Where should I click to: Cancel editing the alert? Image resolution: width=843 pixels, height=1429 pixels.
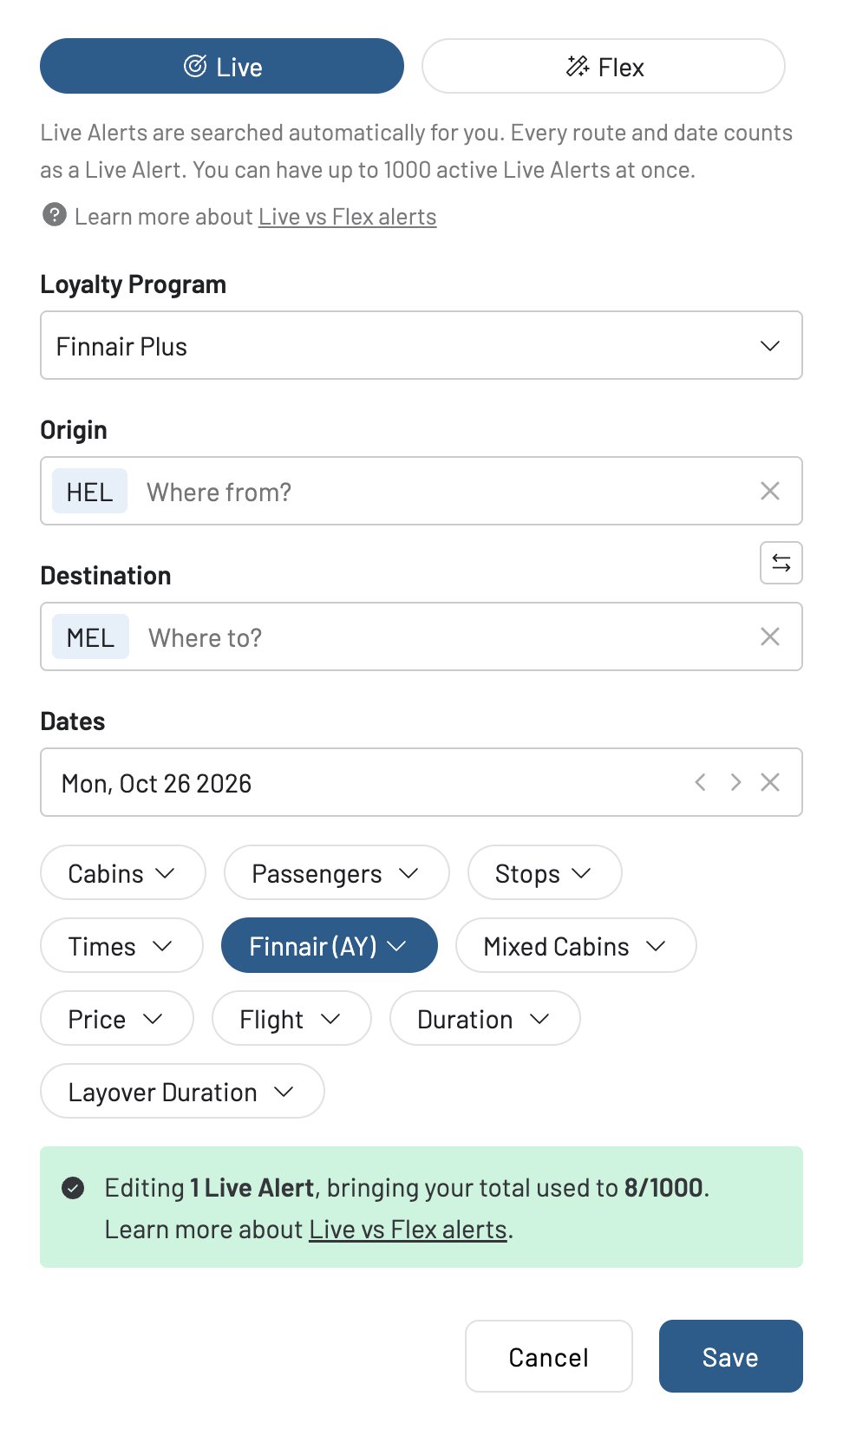(548, 1356)
